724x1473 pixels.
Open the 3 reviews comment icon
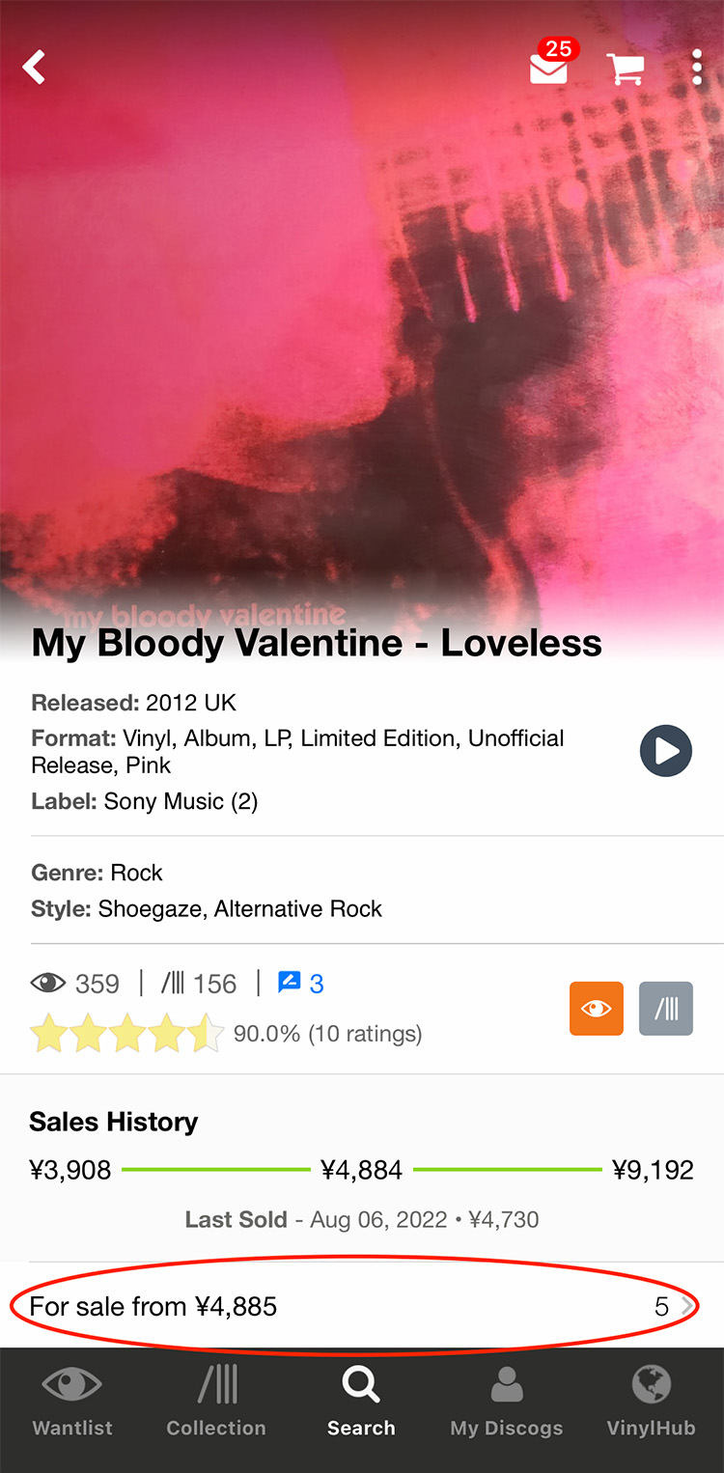[300, 984]
